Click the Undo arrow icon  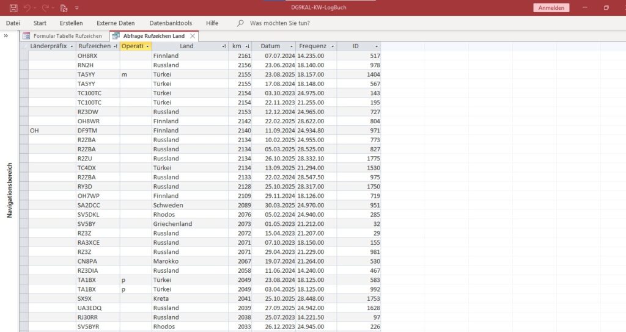click(x=28, y=8)
